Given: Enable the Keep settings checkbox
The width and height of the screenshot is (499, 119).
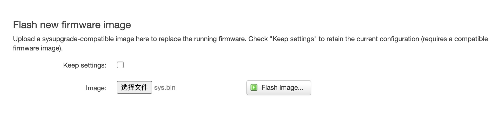Looking at the screenshot, I should (x=120, y=65).
